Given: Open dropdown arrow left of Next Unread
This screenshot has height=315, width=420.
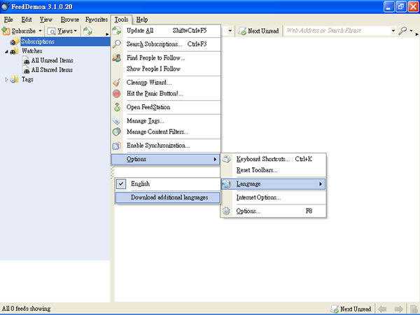Looking at the screenshot, I should tap(230, 31).
